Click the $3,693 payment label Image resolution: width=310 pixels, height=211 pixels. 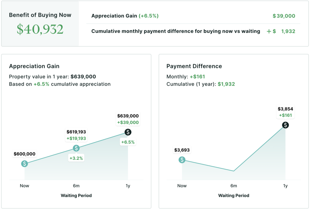[182, 150]
